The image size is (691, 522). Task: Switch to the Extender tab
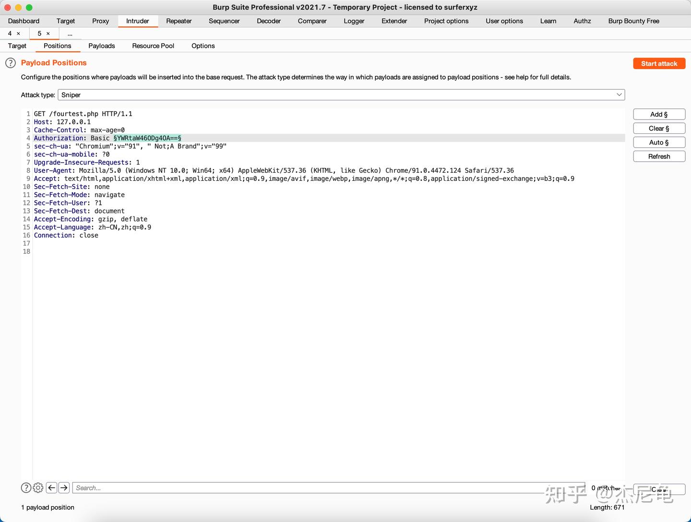(394, 21)
